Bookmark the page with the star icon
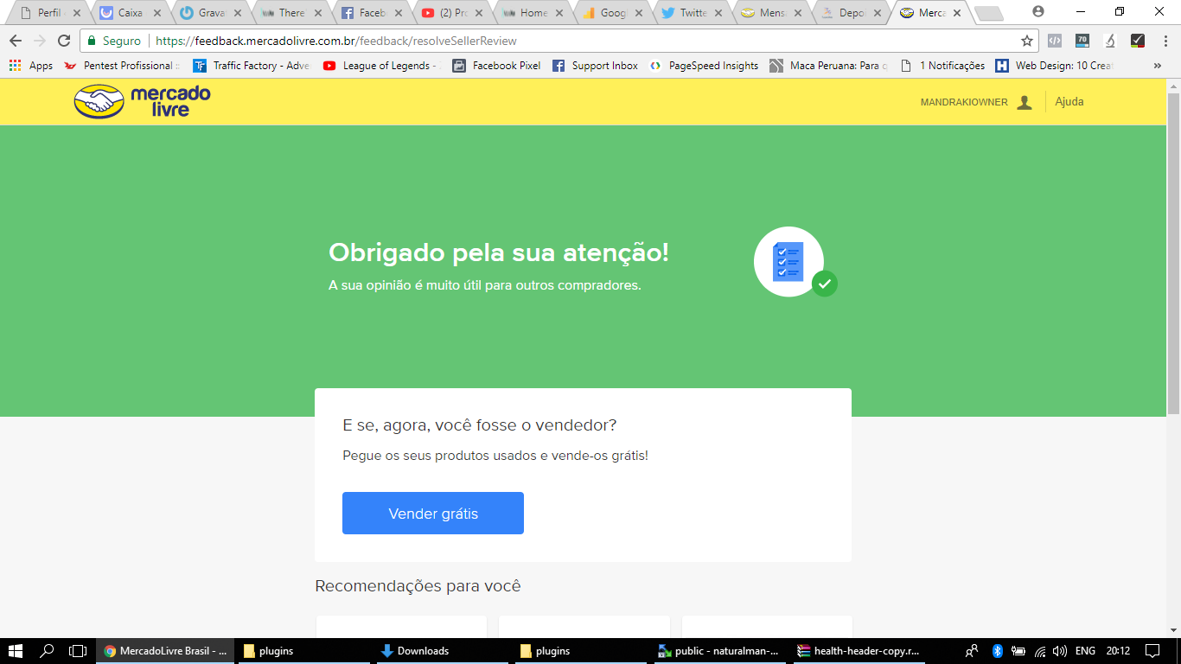The height and width of the screenshot is (664, 1181). tap(1027, 41)
